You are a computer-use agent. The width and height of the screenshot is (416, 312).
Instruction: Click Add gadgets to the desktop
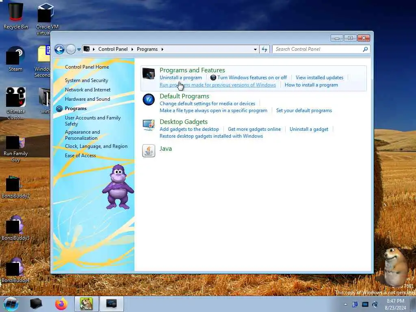[x=189, y=129]
